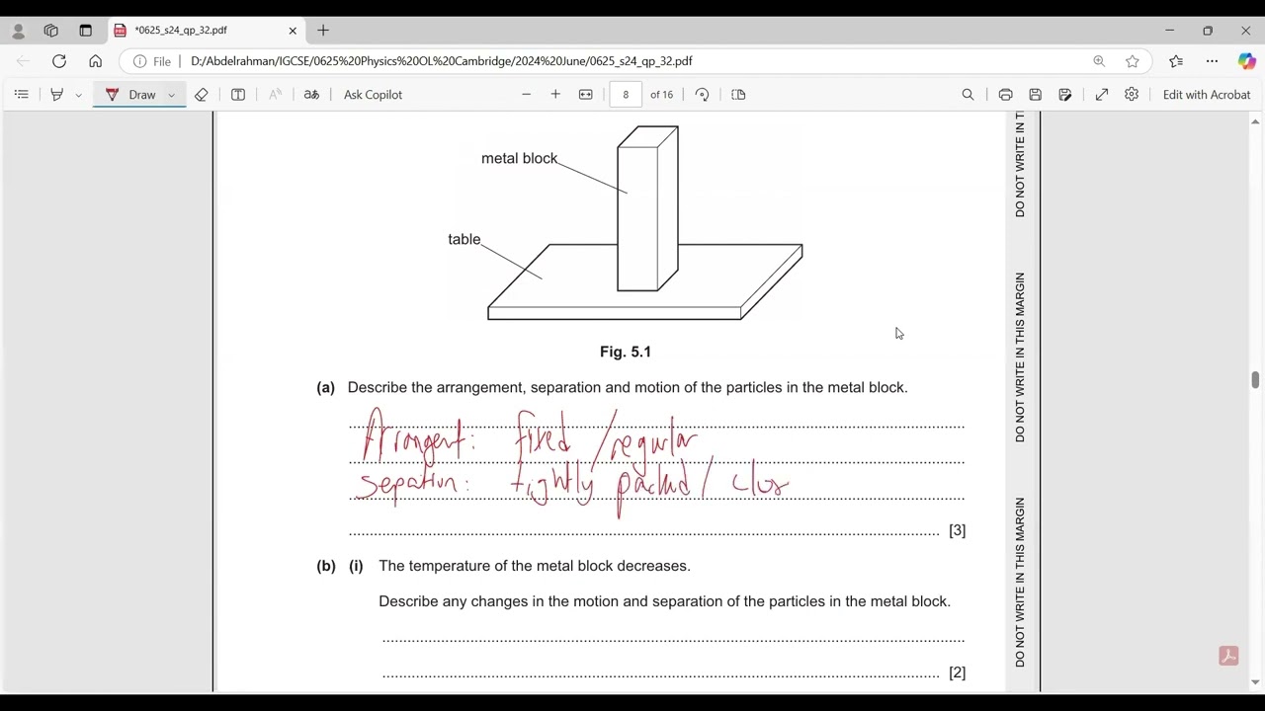The height and width of the screenshot is (711, 1265).
Task: Toggle the Add text tool
Action: pyautogui.click(x=238, y=95)
